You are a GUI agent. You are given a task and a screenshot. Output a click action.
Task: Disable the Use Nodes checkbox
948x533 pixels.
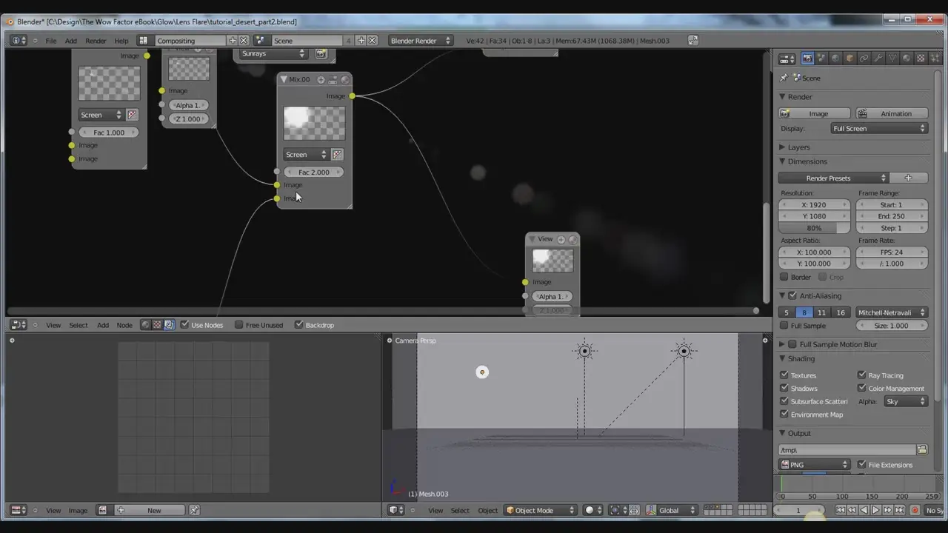click(x=185, y=325)
